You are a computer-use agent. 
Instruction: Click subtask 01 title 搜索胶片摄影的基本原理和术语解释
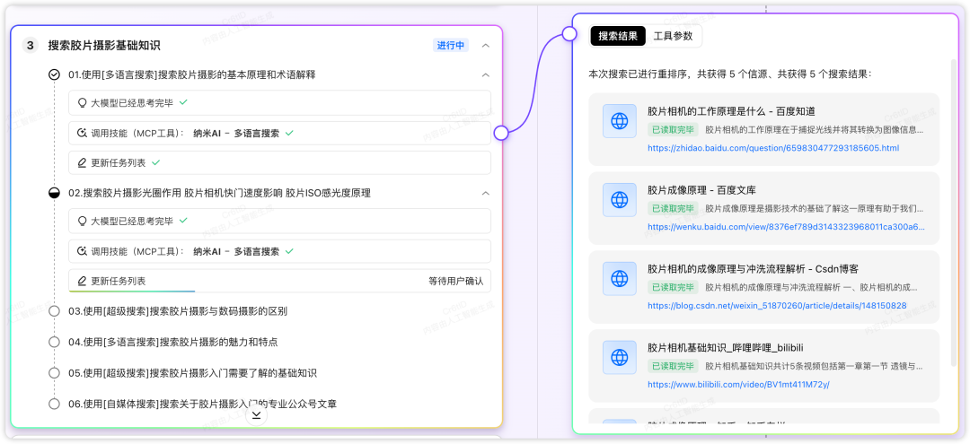pos(192,74)
